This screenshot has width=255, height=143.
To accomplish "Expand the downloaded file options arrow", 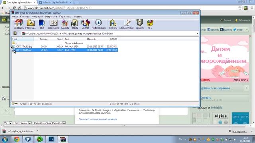I will click(37, 131).
